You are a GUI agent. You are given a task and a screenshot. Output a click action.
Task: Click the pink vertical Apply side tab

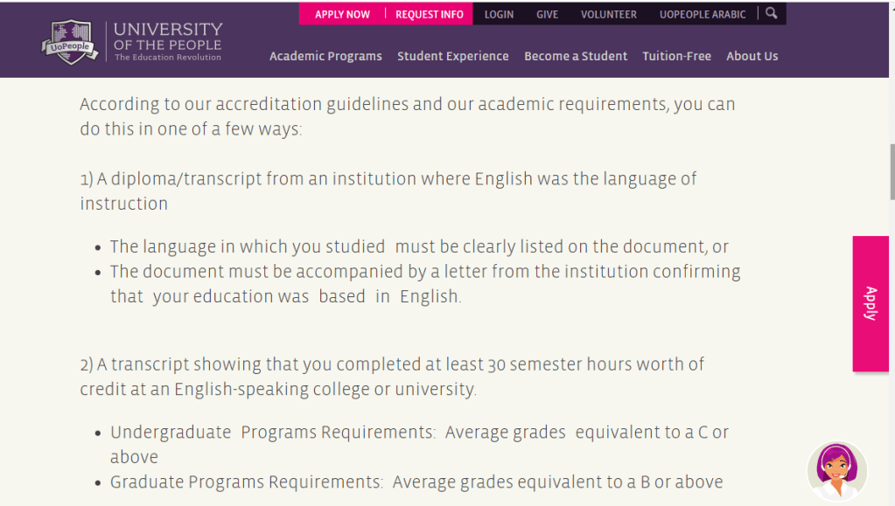click(871, 303)
